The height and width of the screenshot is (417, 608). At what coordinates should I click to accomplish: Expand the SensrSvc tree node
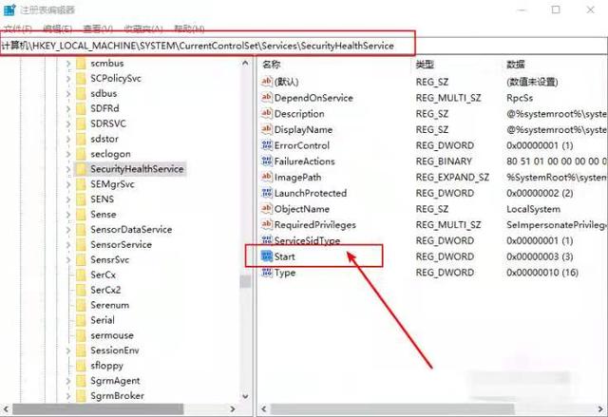pyautogui.click(x=68, y=259)
